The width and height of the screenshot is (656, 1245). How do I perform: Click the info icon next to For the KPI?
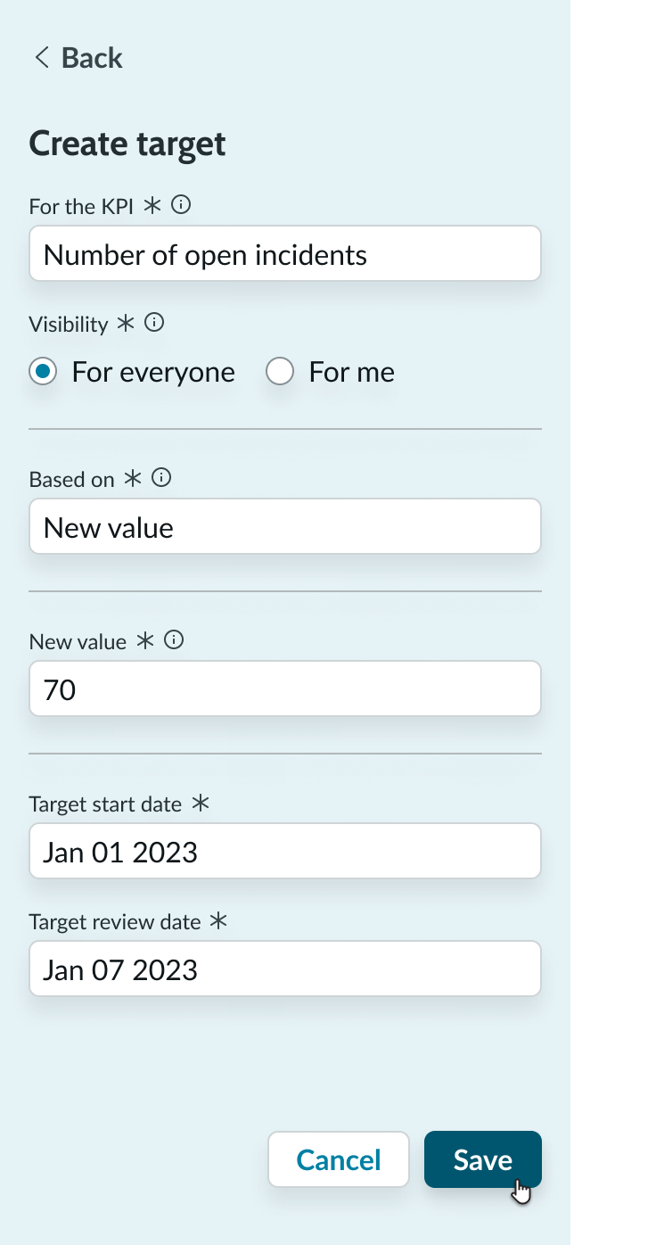[181, 204]
